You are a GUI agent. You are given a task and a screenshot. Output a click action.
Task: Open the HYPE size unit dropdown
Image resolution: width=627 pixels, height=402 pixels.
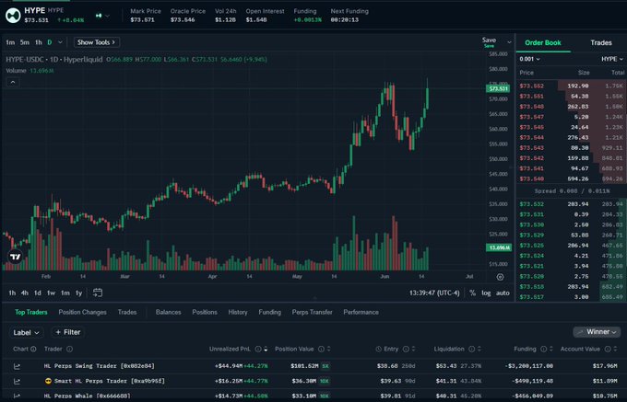click(x=612, y=59)
